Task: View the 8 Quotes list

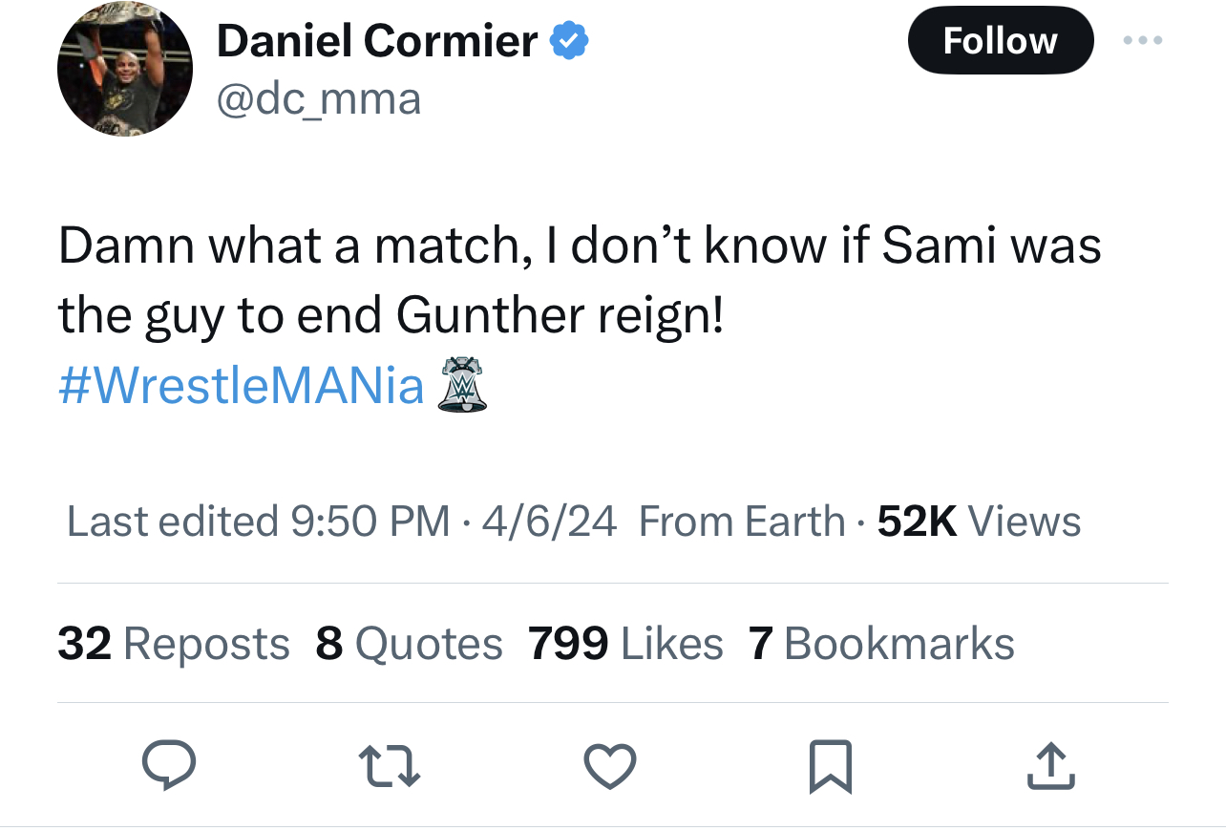Action: pyautogui.click(x=409, y=644)
